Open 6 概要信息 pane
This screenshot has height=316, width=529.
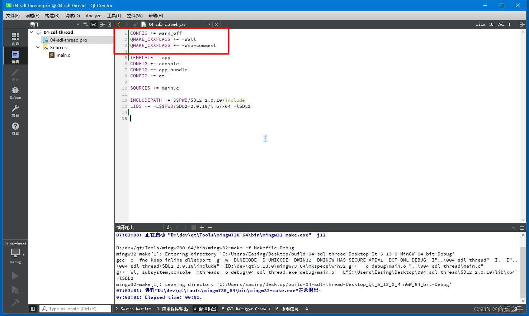coord(287,309)
